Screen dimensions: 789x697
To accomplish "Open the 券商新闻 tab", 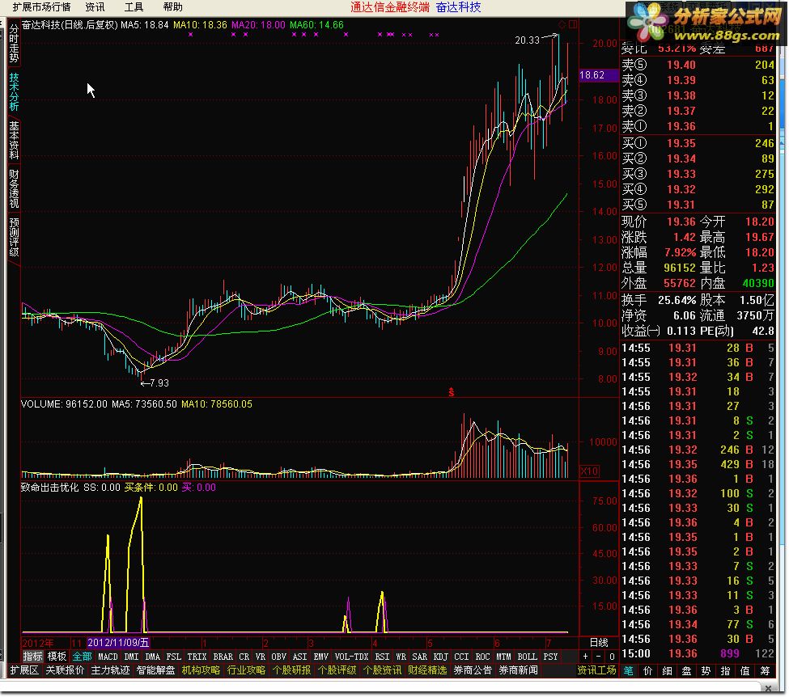I will [518, 670].
